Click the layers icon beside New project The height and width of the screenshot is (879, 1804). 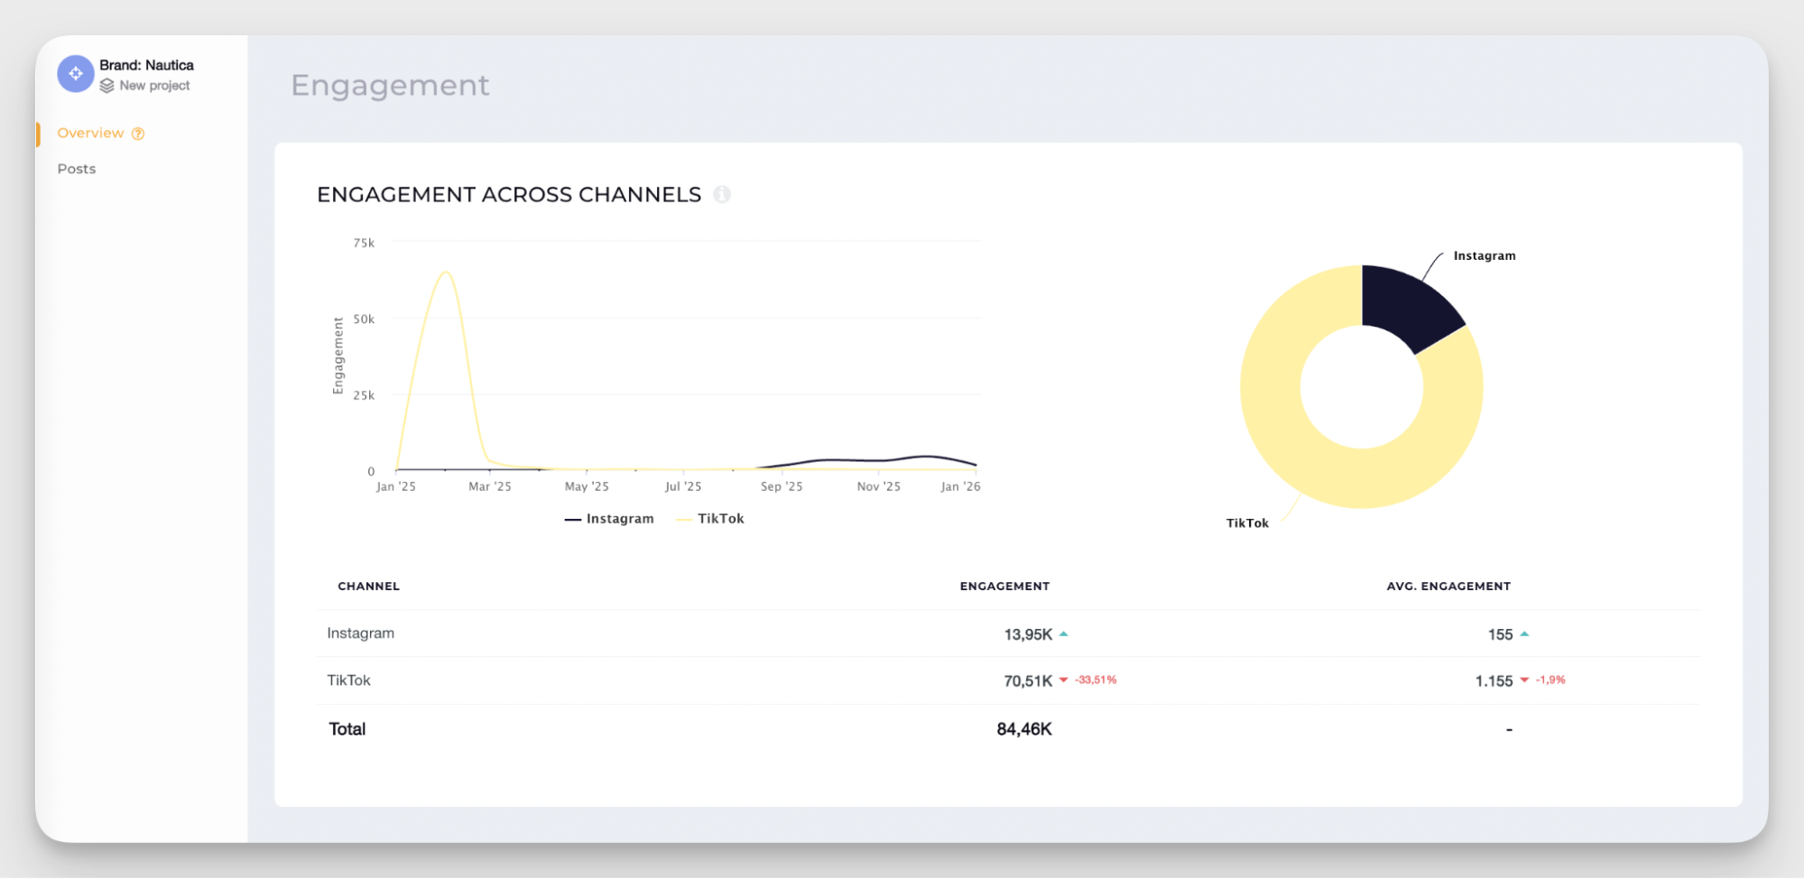coord(109,86)
